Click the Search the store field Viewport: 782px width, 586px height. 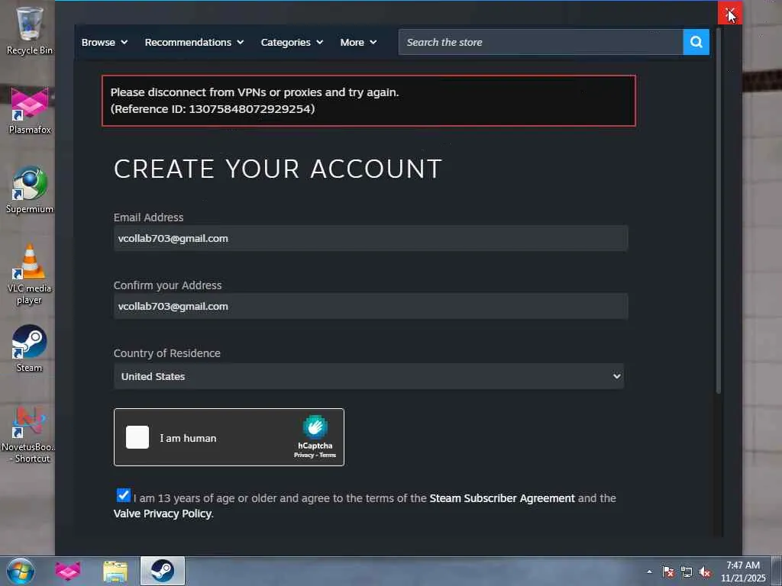click(541, 43)
